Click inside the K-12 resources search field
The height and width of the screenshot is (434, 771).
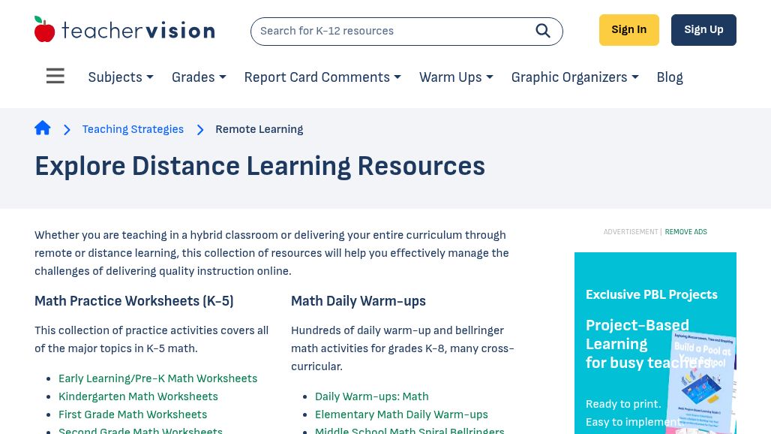[x=390, y=31]
